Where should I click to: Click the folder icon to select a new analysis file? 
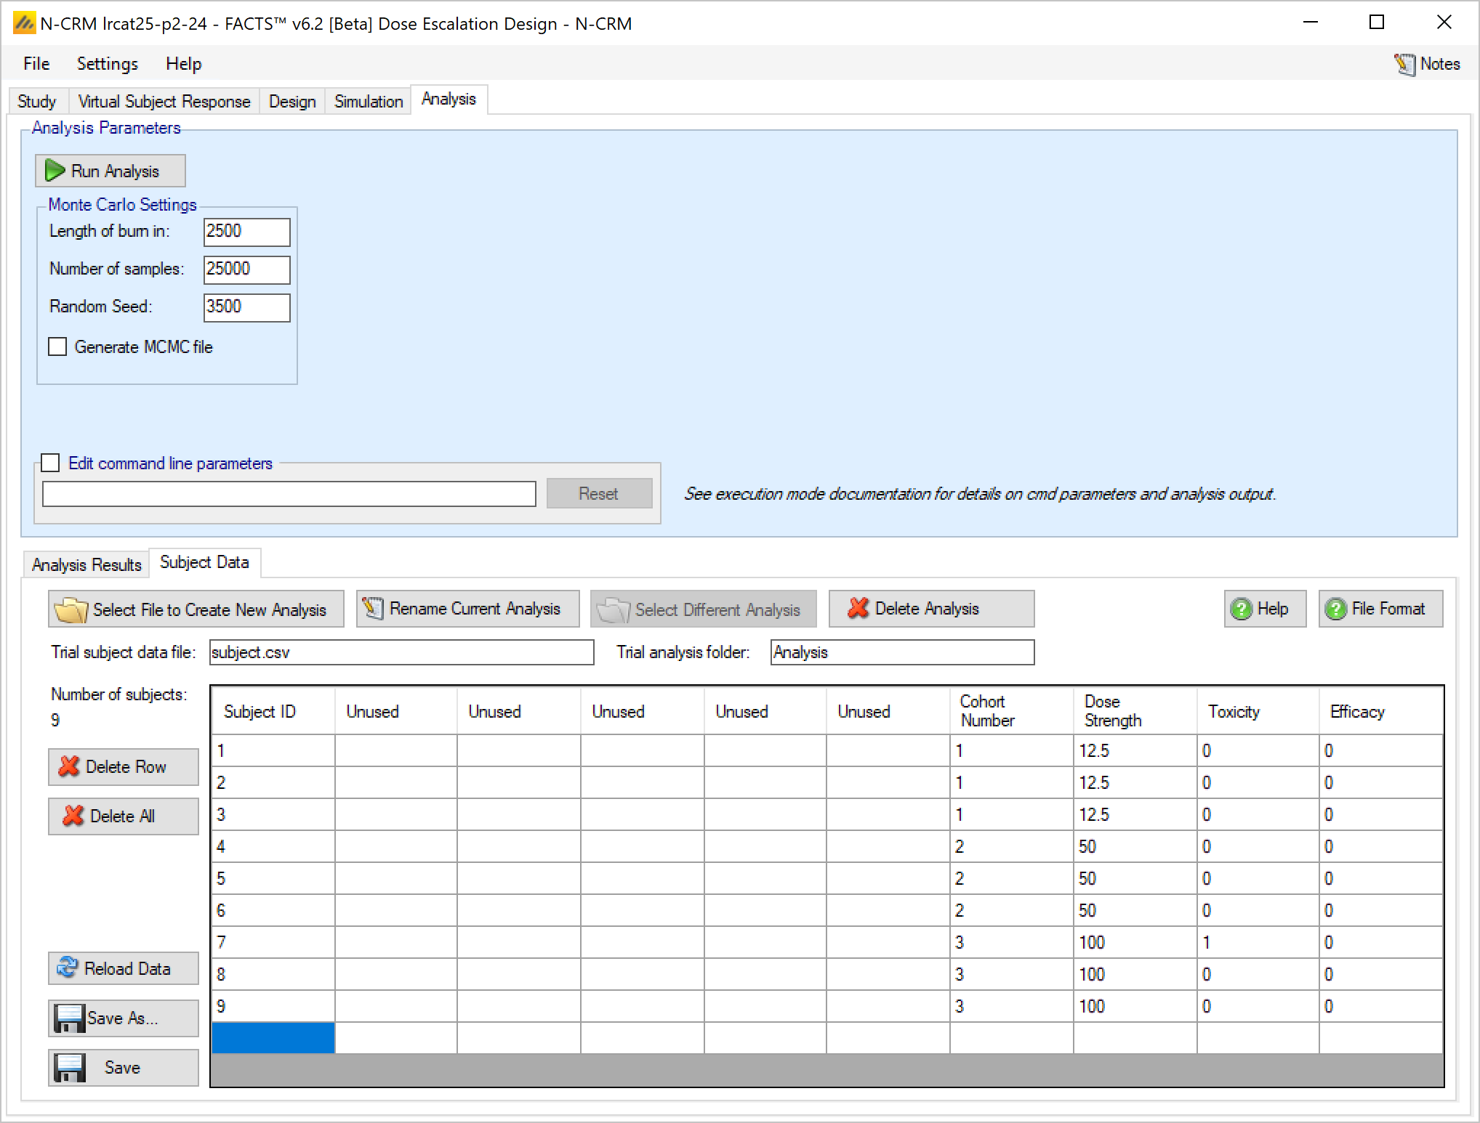pos(71,609)
